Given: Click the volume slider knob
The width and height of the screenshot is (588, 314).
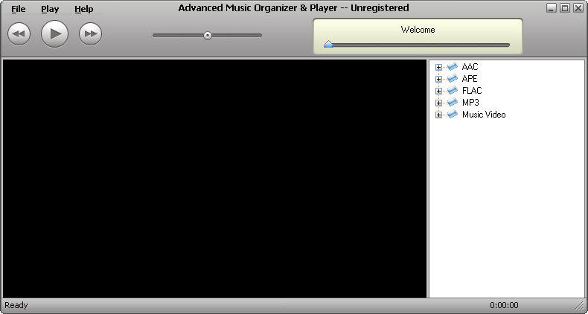Looking at the screenshot, I should click(208, 36).
